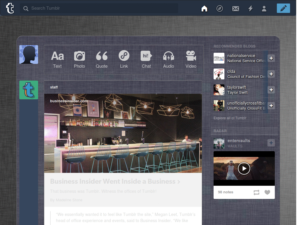
Task: Go to the Home dashboard icon
Action: [x=204, y=8]
